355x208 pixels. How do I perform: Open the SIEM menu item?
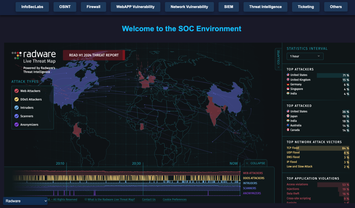(229, 7)
